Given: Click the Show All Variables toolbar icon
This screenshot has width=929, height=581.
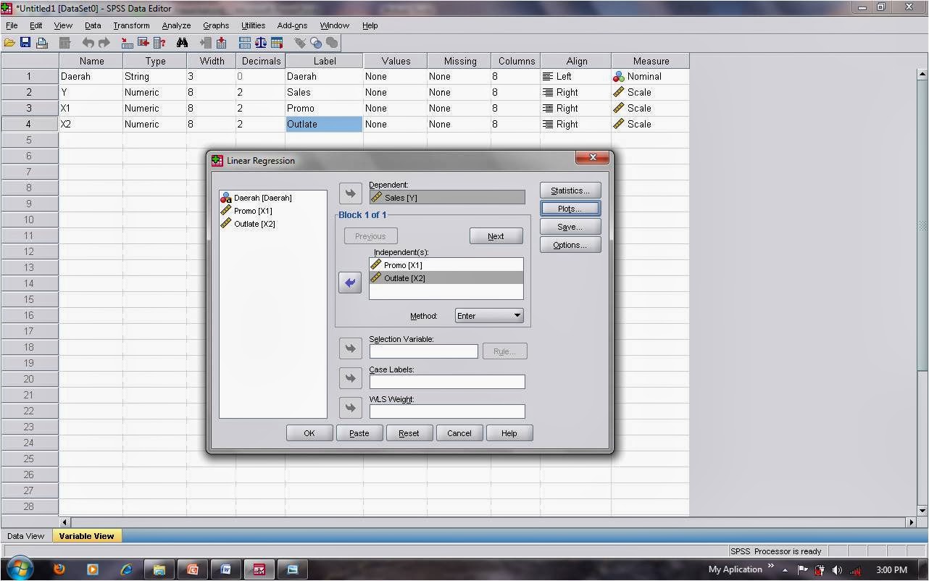Looking at the screenshot, I should click(332, 43).
